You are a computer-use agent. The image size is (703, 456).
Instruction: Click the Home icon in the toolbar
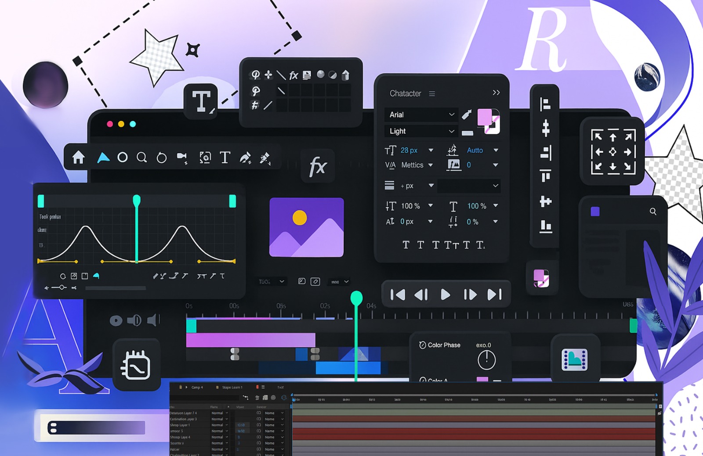pos(78,158)
